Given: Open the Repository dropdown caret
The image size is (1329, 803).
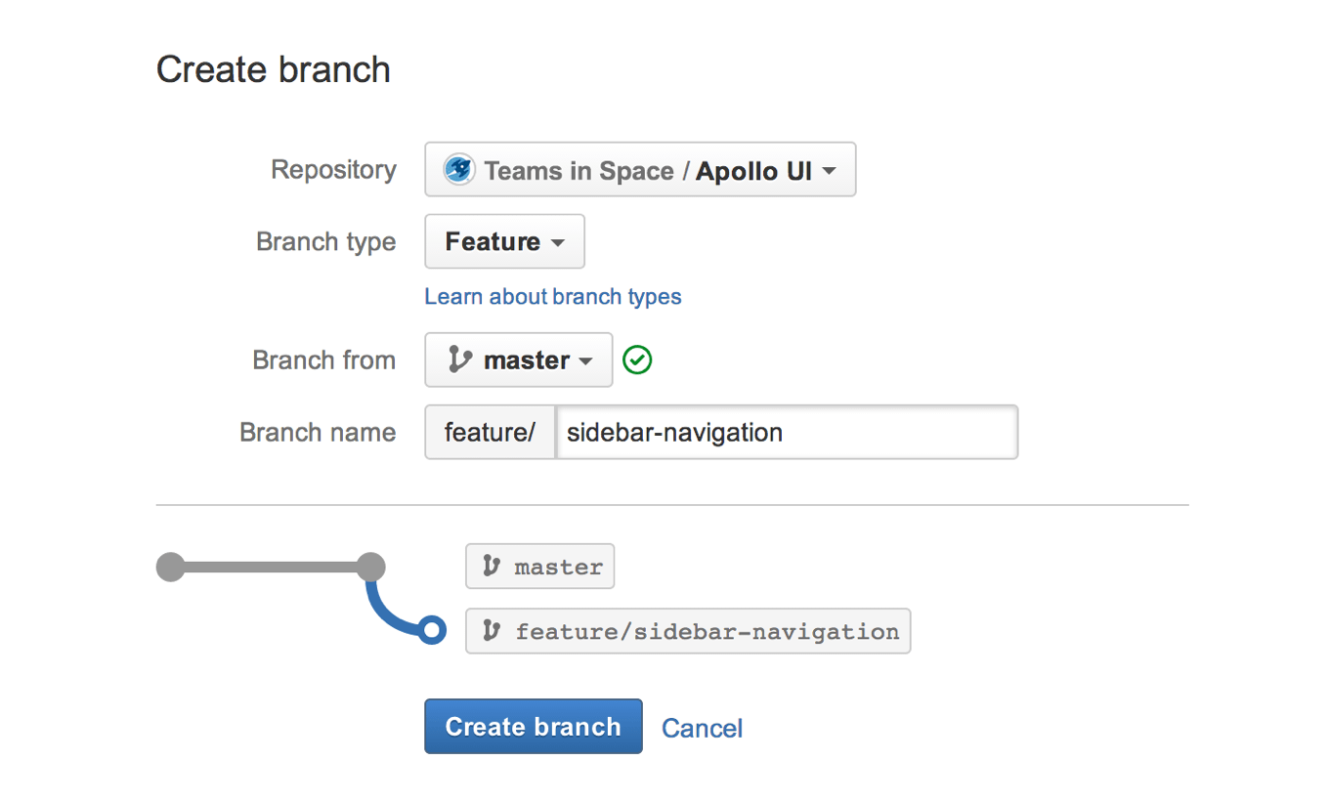Looking at the screenshot, I should pyautogui.click(x=829, y=171).
